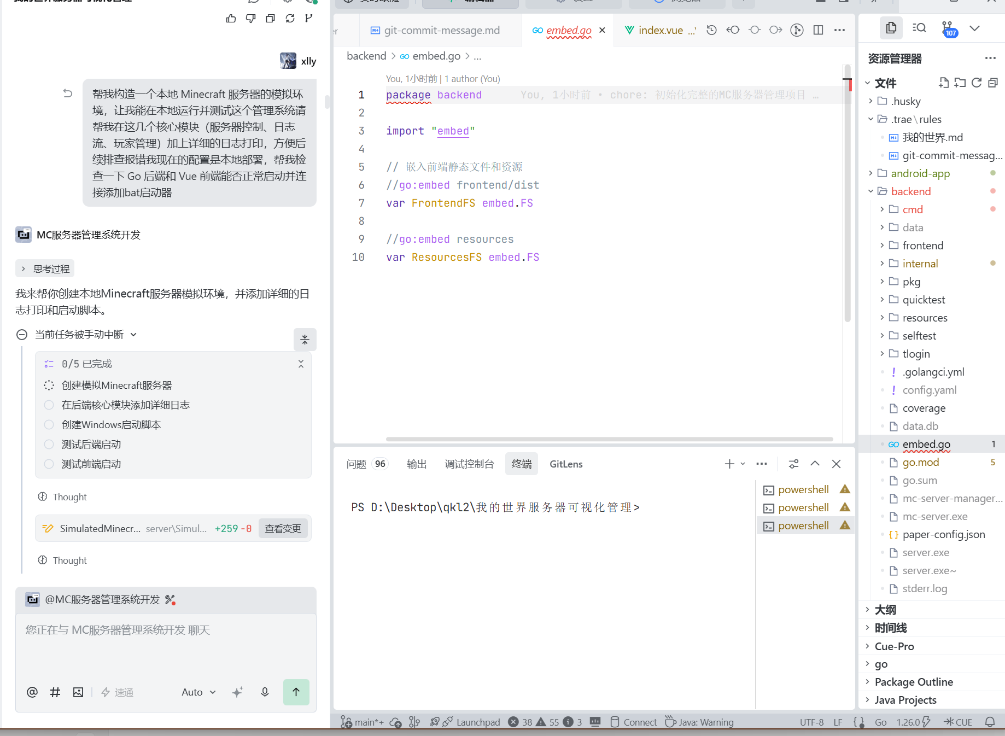1005x736 pixels.
Task: Open terminal launch profile dropdown arrow
Action: coord(743,464)
